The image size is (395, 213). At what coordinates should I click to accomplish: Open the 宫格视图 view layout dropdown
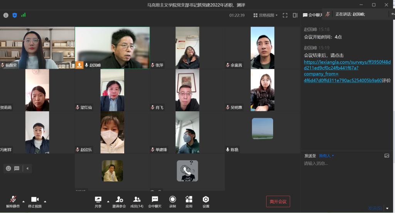265,15
